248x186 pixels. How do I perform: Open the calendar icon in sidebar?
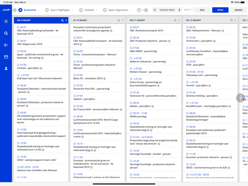pyautogui.click(x=6, y=57)
